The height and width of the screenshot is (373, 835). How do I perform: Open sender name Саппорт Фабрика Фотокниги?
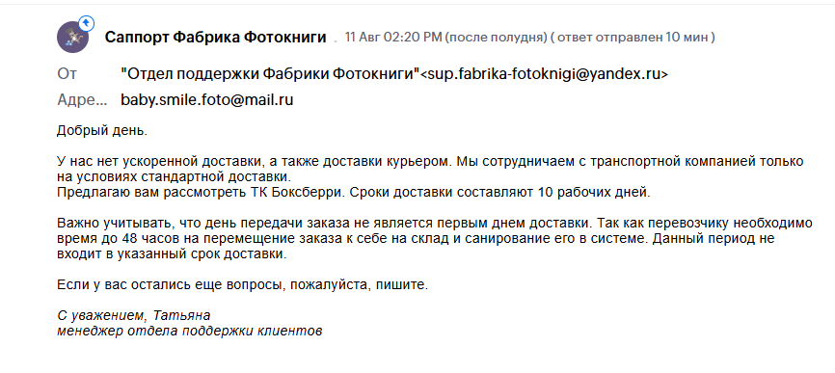pos(215,38)
